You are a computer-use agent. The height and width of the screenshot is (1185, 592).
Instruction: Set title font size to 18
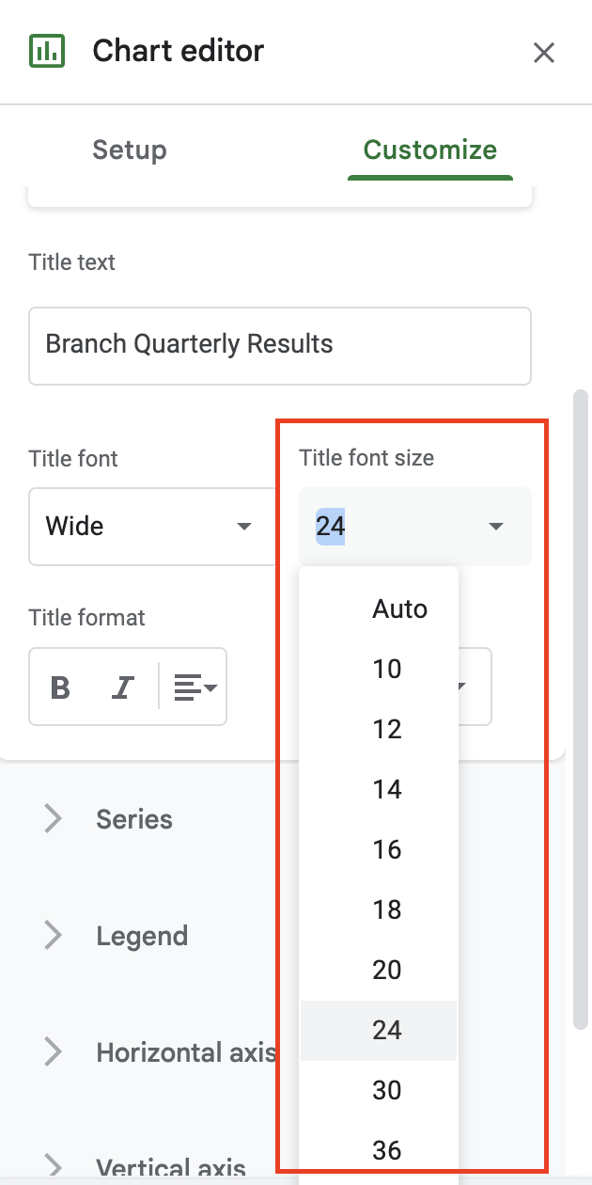tap(386, 910)
